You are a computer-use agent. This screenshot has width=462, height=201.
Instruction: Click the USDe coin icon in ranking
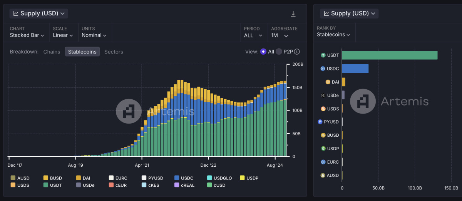tap(323, 95)
